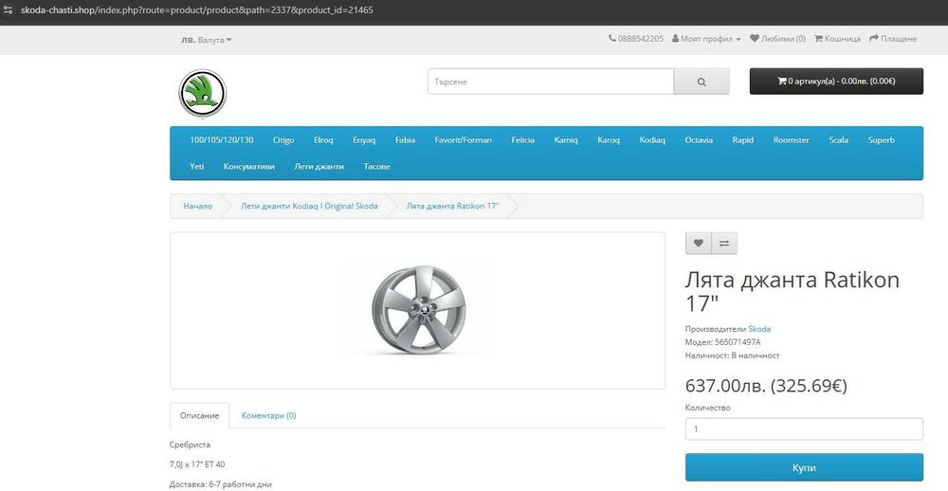Viewport: 948px width, 491px height.
Task: Click the Сребриста description text
Action: click(x=191, y=446)
